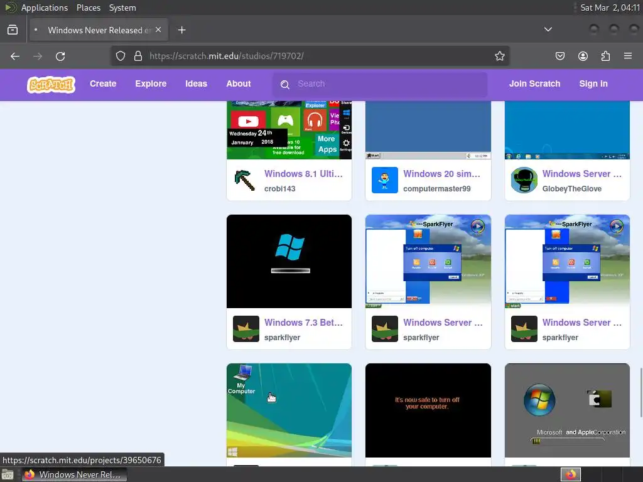The image size is (643, 482).
Task: Click the Scratch logo
Action: coord(51,85)
